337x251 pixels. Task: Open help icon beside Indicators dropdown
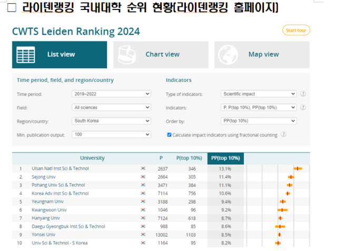pos(303,107)
